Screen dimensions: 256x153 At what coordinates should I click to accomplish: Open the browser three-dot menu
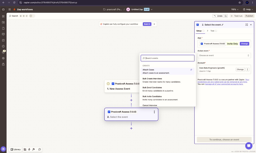[x=252, y=2]
